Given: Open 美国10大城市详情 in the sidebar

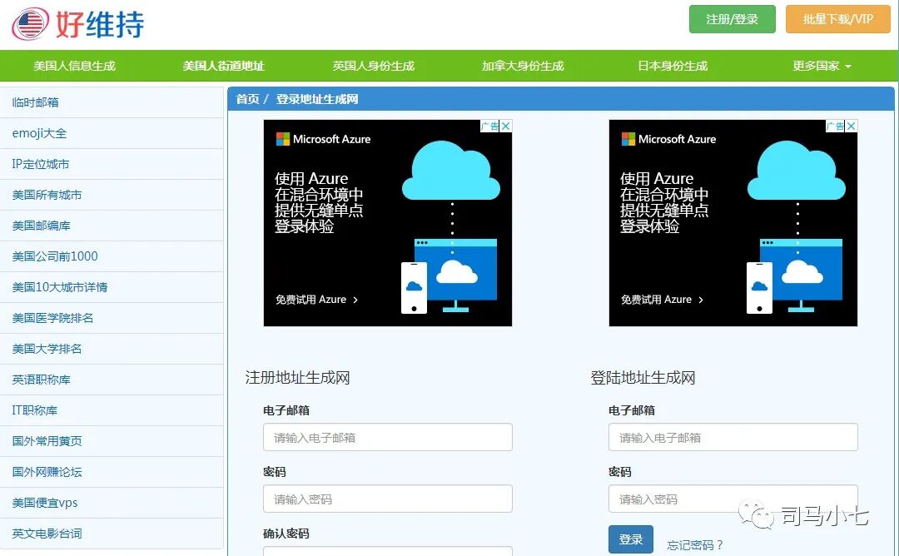Looking at the screenshot, I should click(x=112, y=288).
